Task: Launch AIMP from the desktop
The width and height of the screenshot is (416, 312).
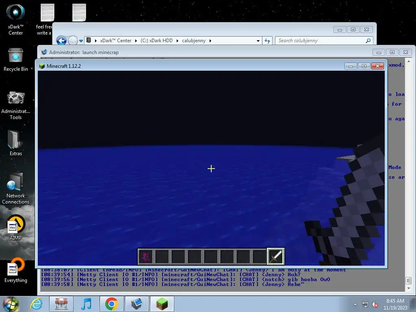Action: tap(16, 227)
